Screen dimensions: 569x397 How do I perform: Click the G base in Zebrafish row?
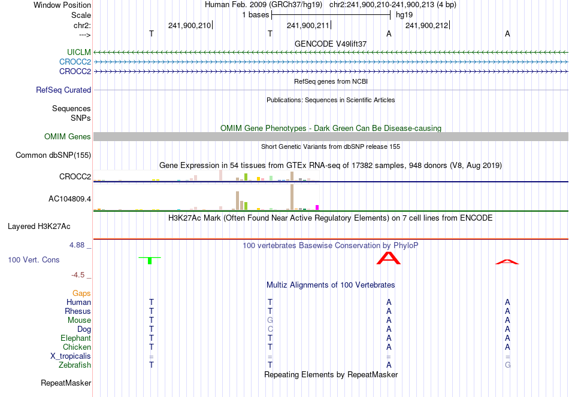pyautogui.click(x=507, y=365)
